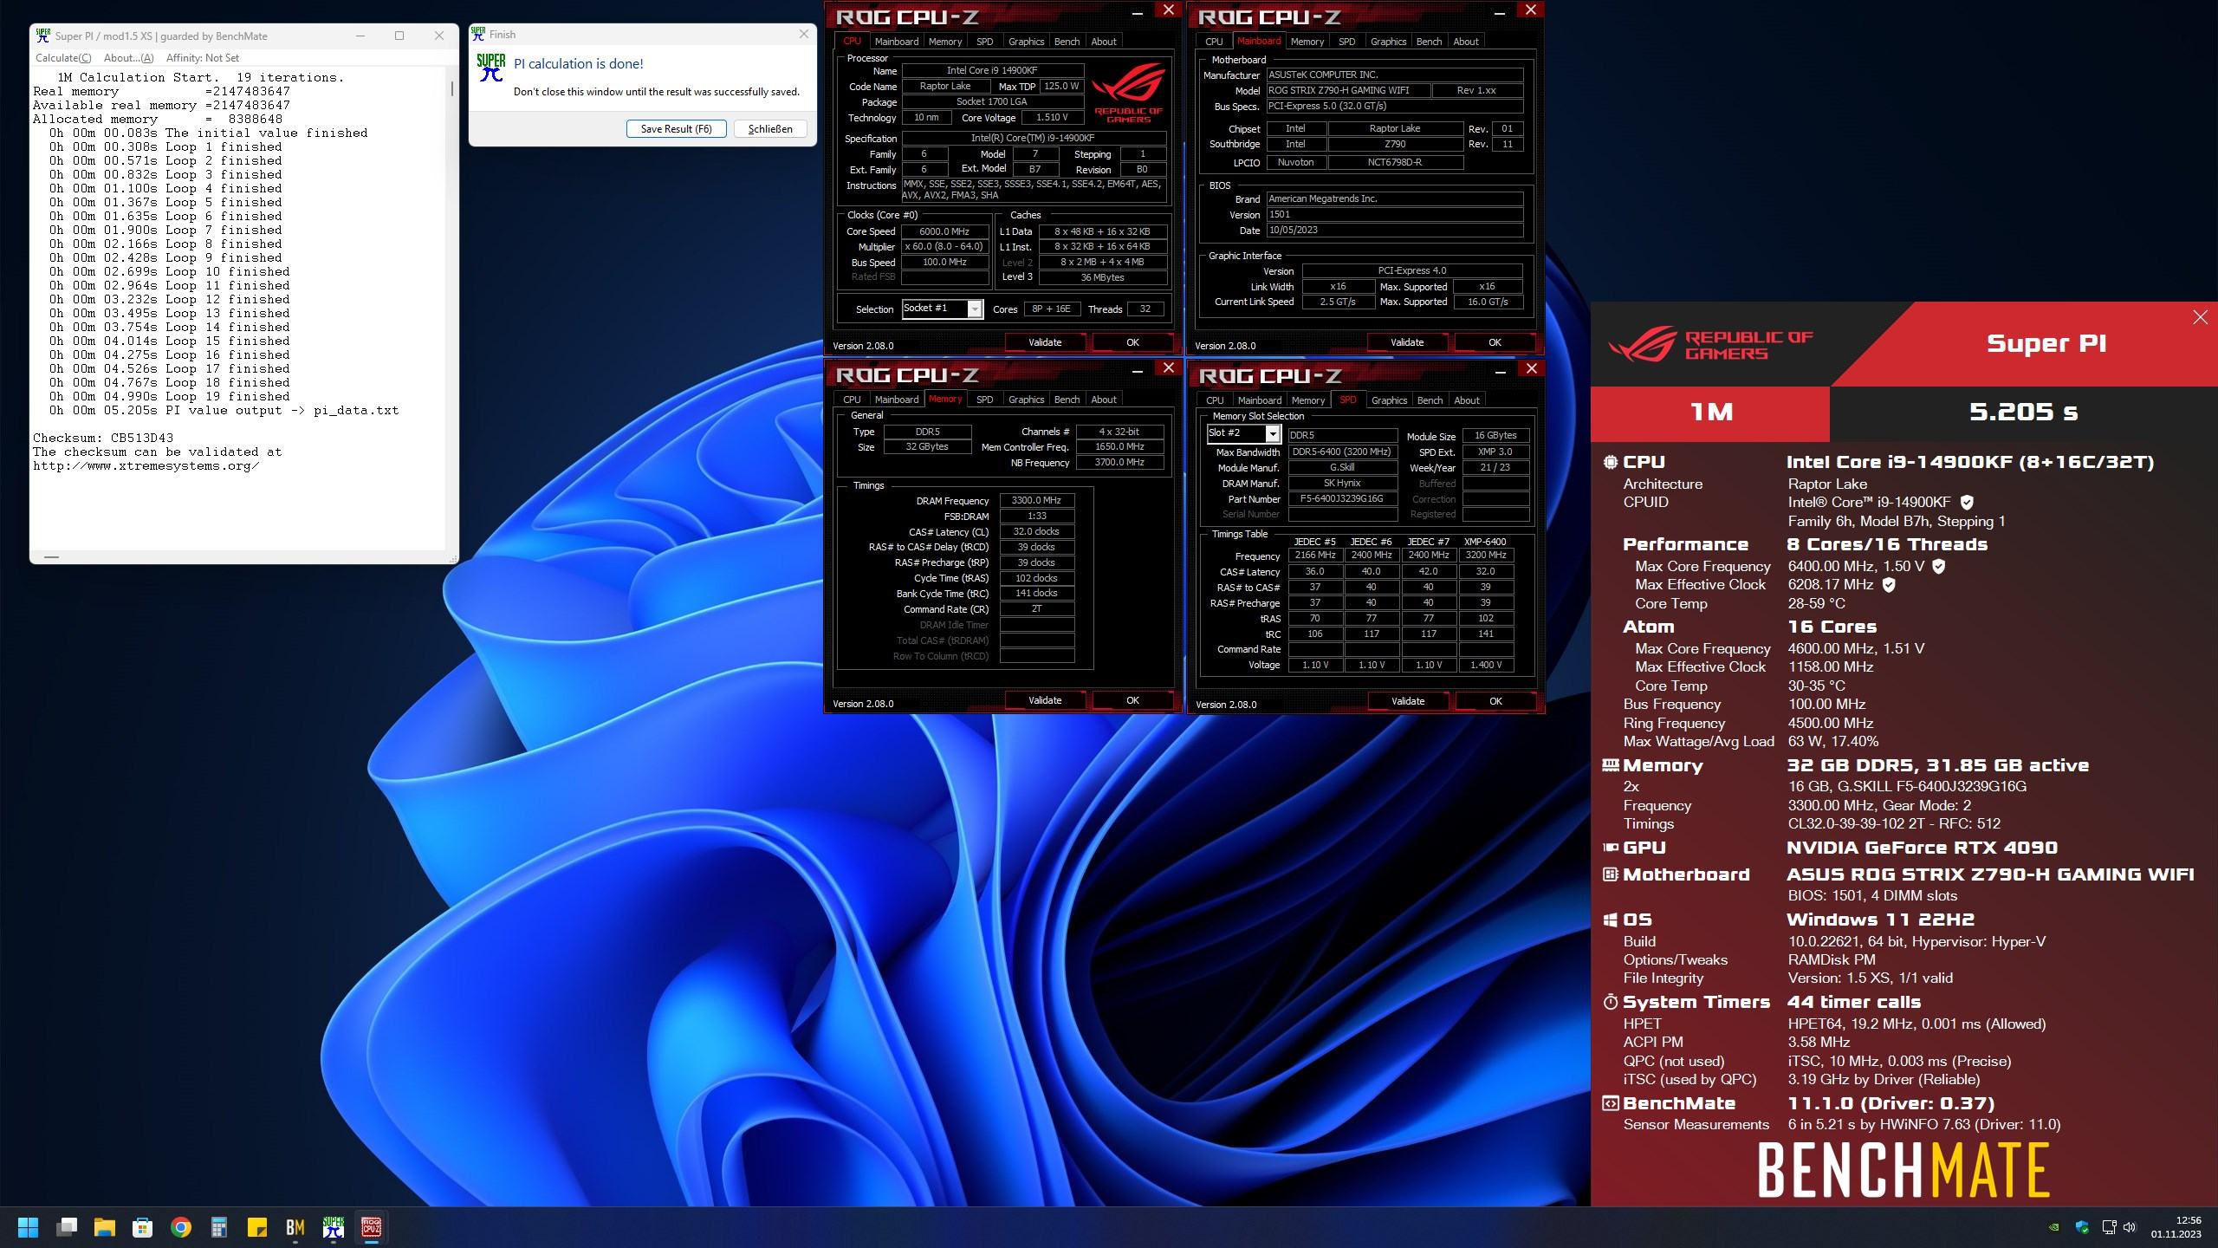The height and width of the screenshot is (1248, 2218).
Task: Open Windows Security tray icon
Action: coord(2081,1227)
